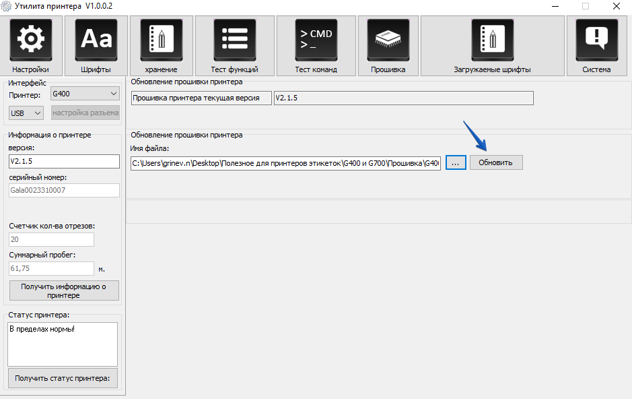
Task: Click the версия V2.1.5 input field
Action: [x=64, y=162]
